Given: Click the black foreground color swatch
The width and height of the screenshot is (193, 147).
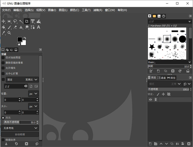Looking at the screenshot, I should (x=20, y=39).
